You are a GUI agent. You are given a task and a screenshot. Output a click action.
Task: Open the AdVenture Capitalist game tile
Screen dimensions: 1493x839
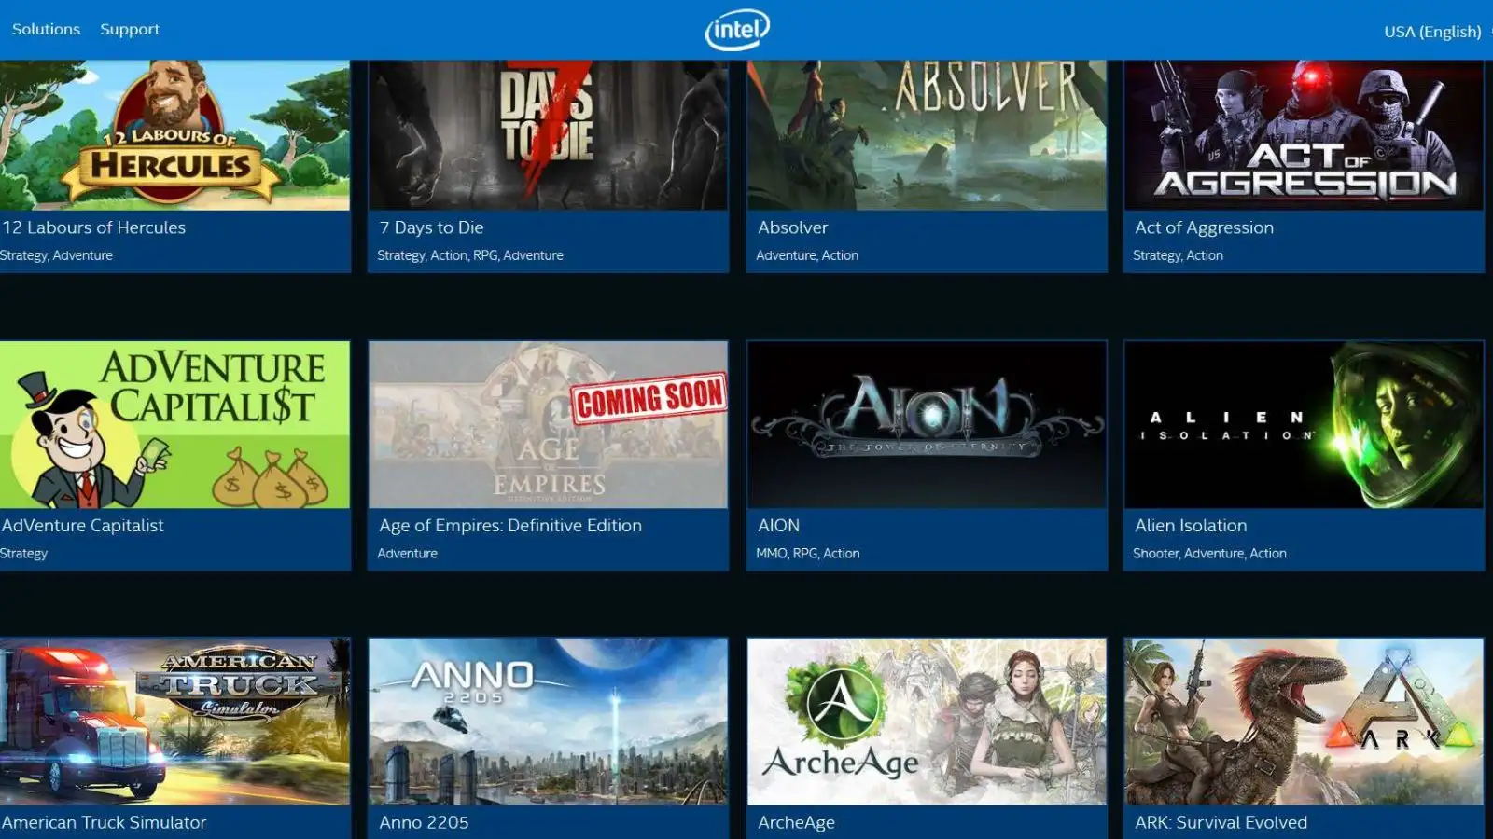pyautogui.click(x=175, y=424)
